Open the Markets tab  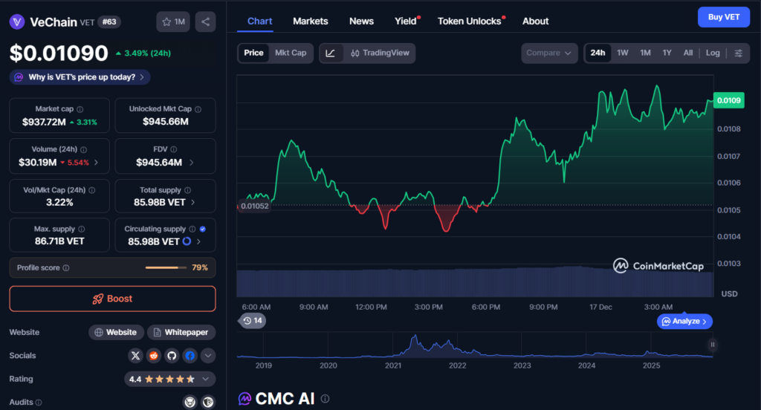coord(311,22)
